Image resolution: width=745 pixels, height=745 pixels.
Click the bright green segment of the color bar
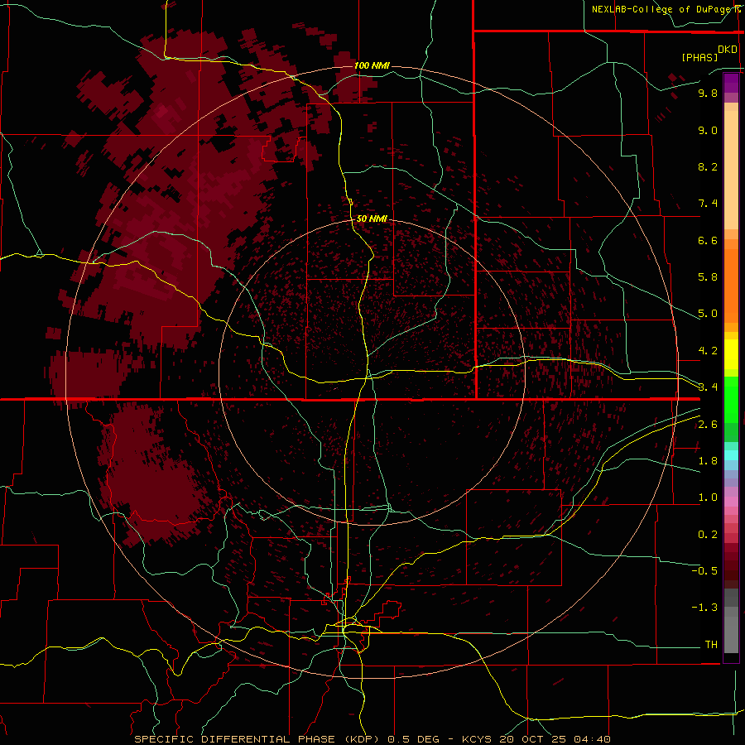pyautogui.click(x=731, y=399)
